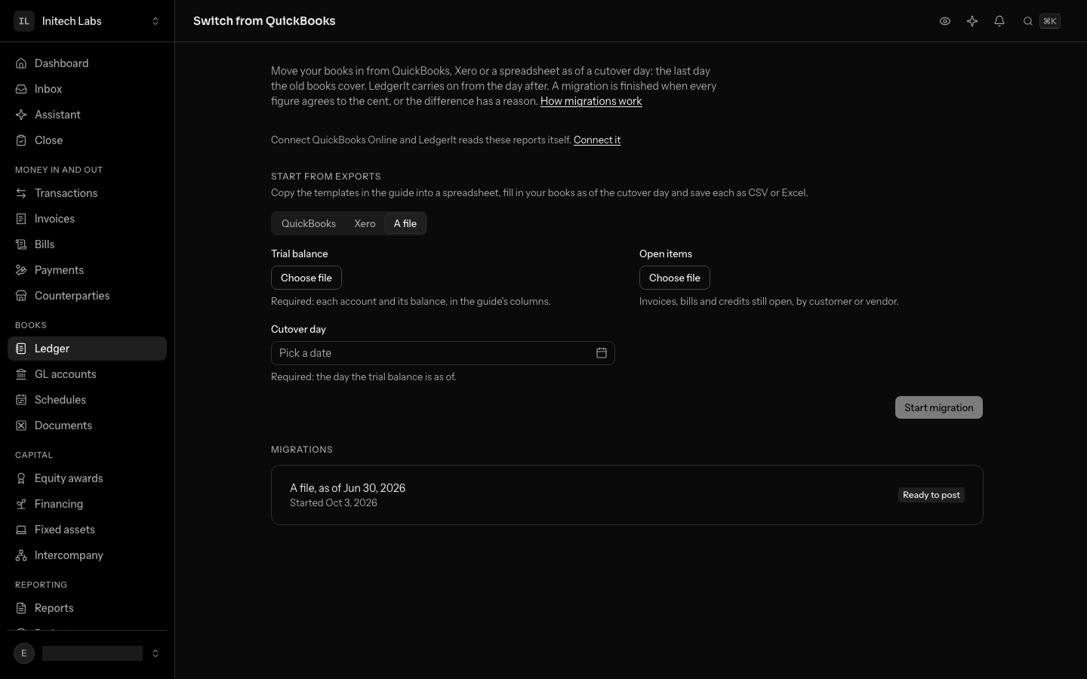Image resolution: width=1087 pixels, height=679 pixels.
Task: Click the Inbox tray icon in sidebar
Action: (x=21, y=89)
